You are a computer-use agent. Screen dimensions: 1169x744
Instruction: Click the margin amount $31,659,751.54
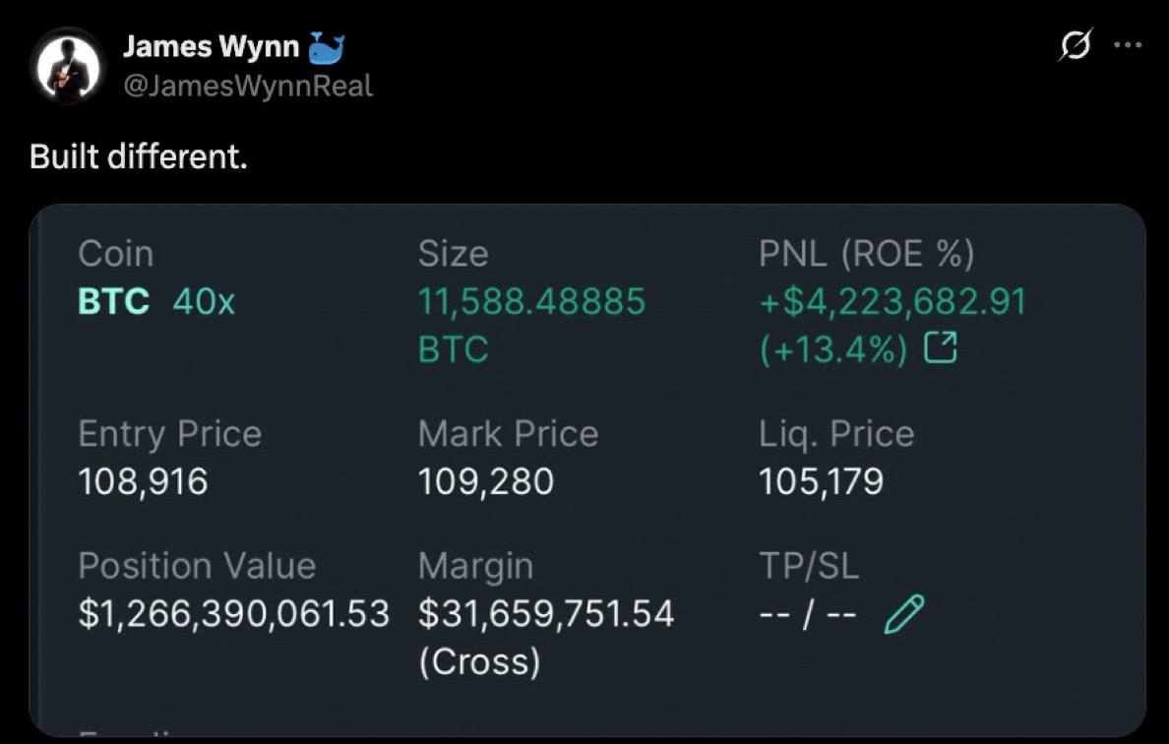546,613
